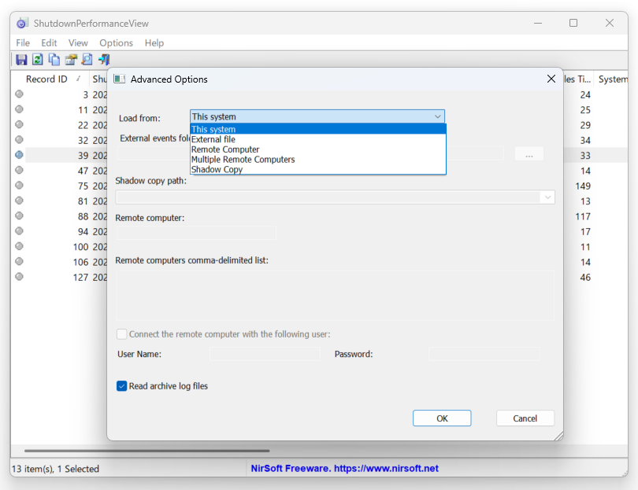Screen dimensions: 638x490
Task: Click the Cancel button
Action: coord(525,418)
